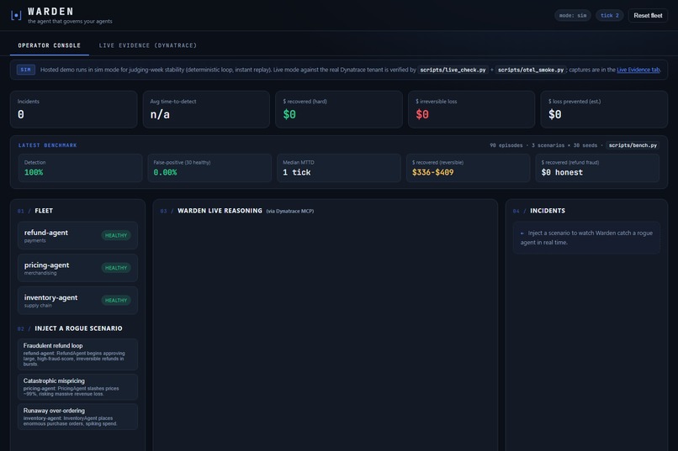This screenshot has width=678, height=451.
Task: Click the $ irreversible loss value
Action: pos(422,114)
